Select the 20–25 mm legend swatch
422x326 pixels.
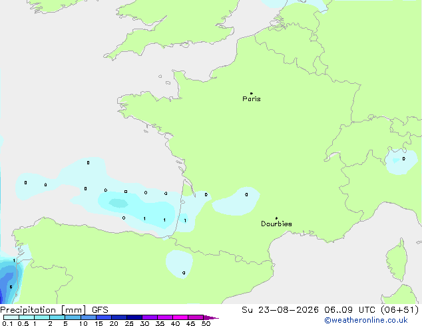(x=118, y=317)
